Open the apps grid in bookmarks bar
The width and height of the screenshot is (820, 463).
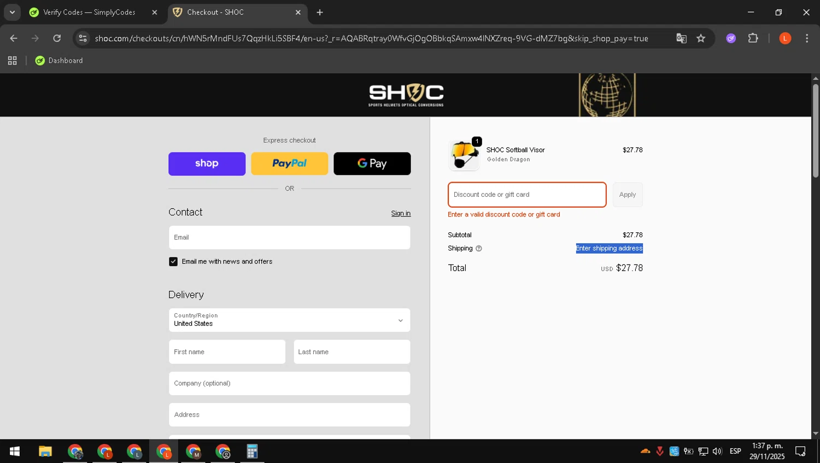coord(12,61)
